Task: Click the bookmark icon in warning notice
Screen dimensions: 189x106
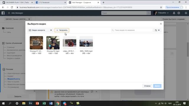Action: pyautogui.click(x=92, y=92)
